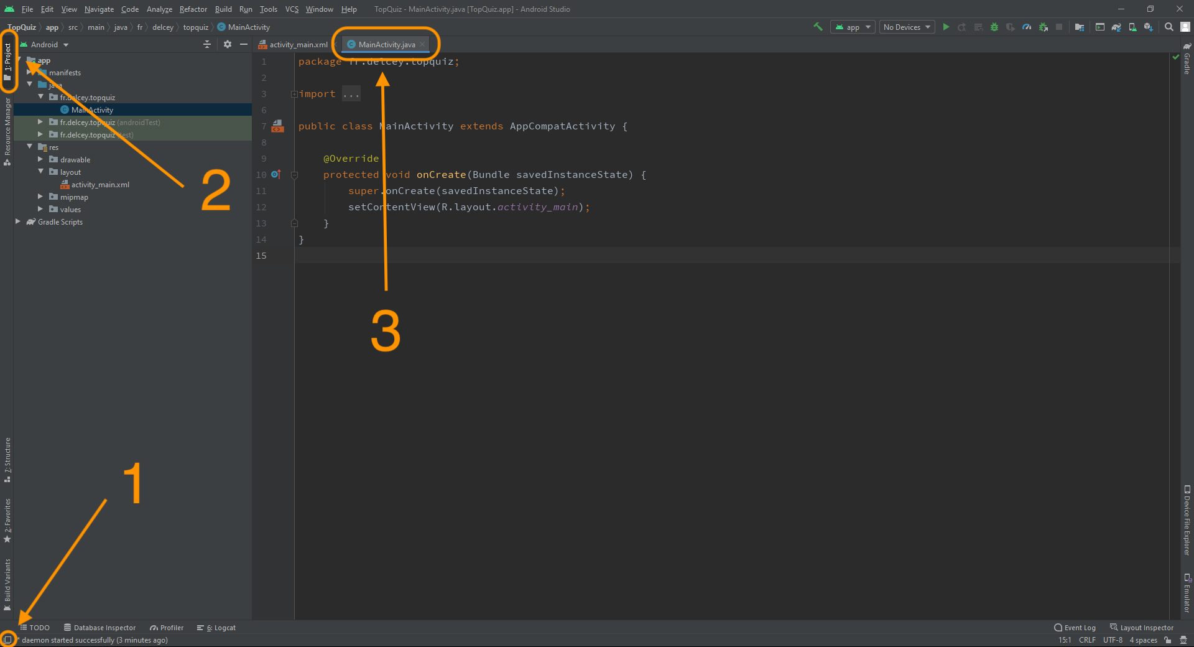Click the UTF-8 encoding in status bar

(x=1113, y=640)
